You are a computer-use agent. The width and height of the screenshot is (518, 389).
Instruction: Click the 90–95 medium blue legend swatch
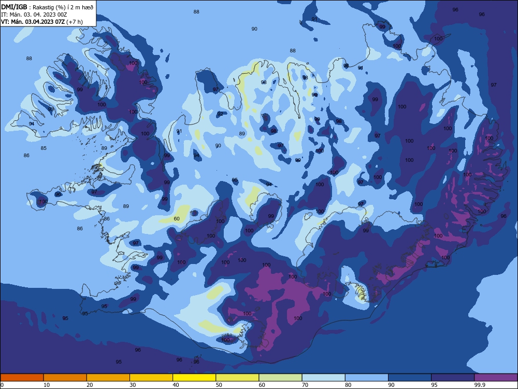pos(410,378)
